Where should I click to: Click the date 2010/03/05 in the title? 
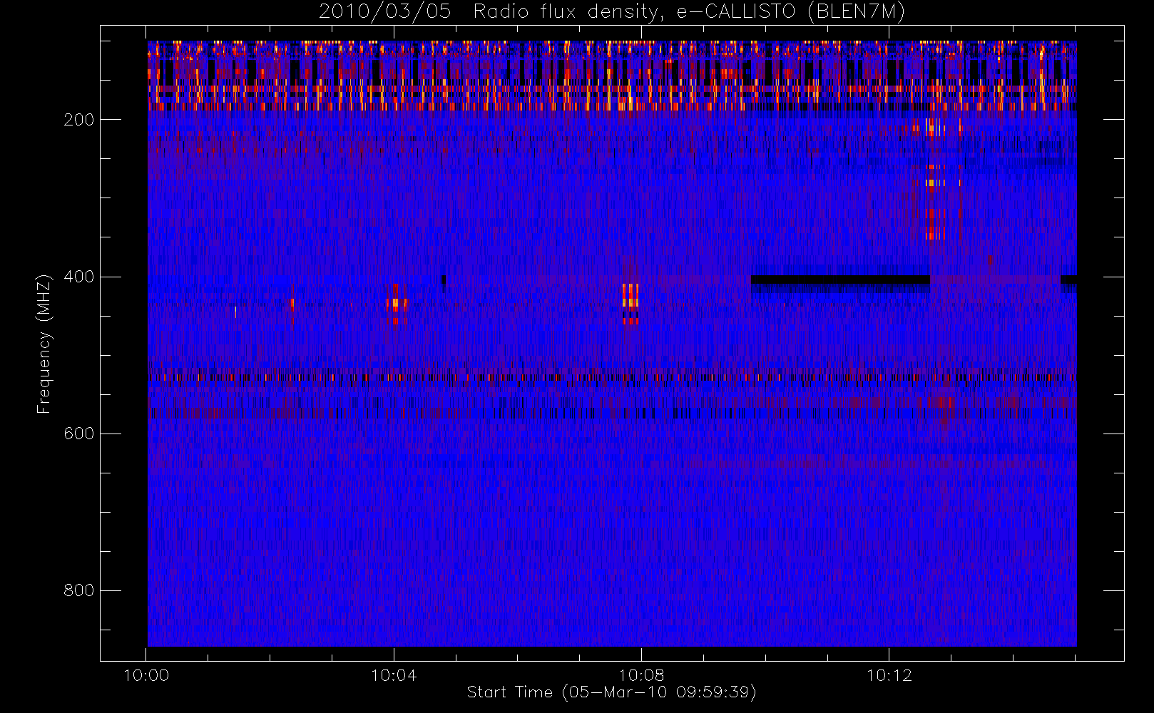[x=384, y=12]
